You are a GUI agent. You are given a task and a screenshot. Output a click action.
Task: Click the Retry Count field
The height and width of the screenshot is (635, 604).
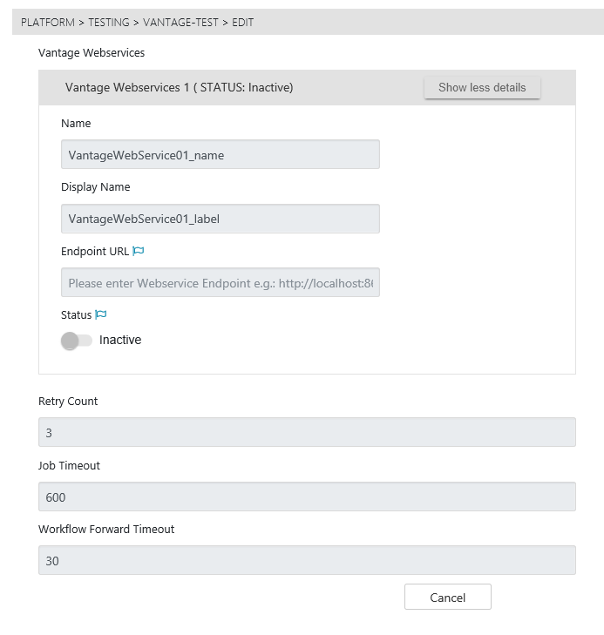pos(307,432)
